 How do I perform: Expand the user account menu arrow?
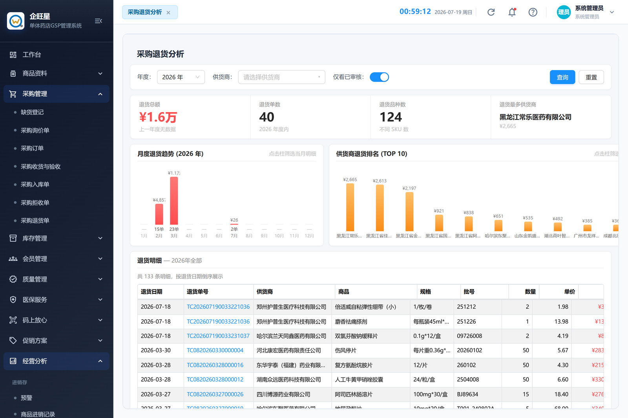[x=612, y=12]
